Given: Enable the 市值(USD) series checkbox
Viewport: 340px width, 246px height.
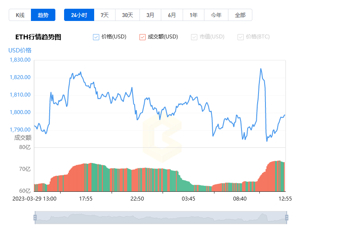Looking at the screenshot, I should 194,37.
